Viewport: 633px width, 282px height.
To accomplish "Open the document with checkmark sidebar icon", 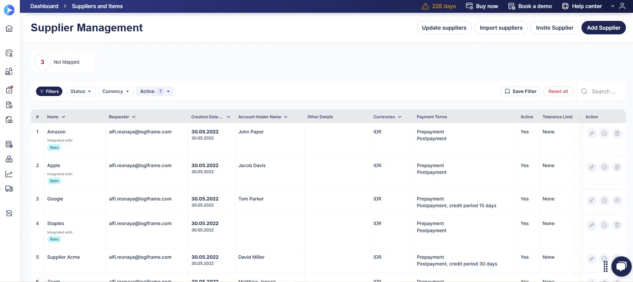I will (x=9, y=105).
